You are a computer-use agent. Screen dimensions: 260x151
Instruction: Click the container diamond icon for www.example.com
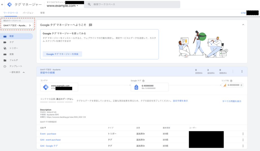[x=46, y=87]
